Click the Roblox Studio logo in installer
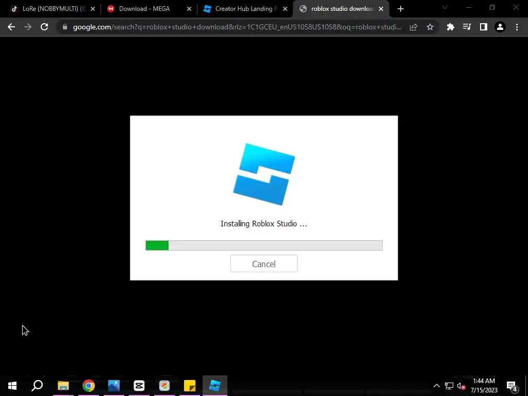The width and height of the screenshot is (528, 396). [x=264, y=174]
